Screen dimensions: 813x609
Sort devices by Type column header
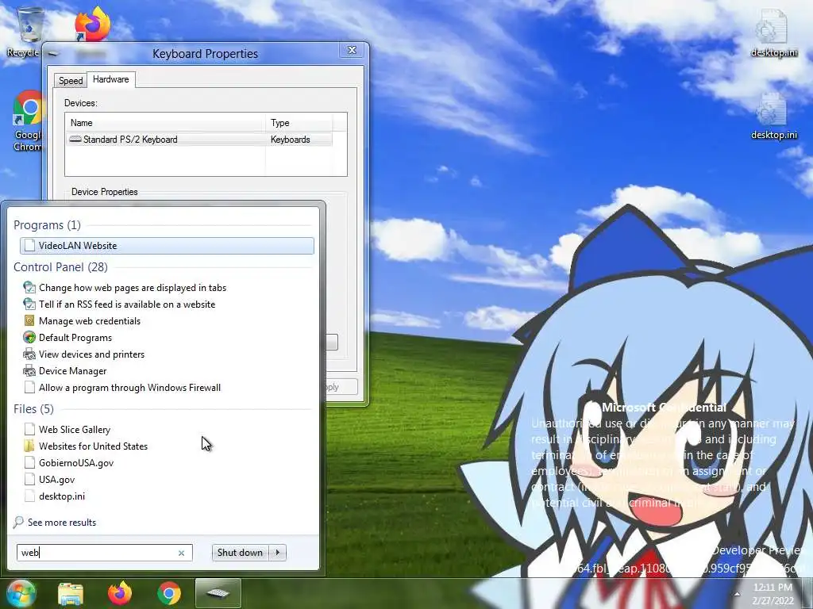point(299,123)
